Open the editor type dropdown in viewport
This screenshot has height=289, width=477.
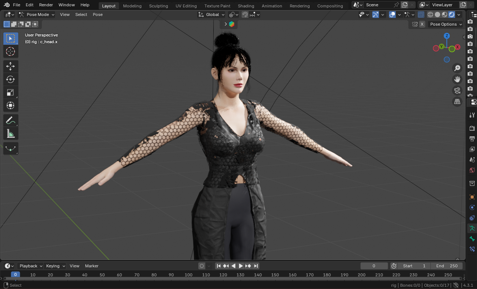click(x=10, y=15)
